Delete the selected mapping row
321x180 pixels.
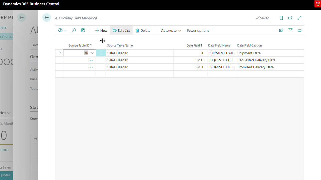pos(143,30)
